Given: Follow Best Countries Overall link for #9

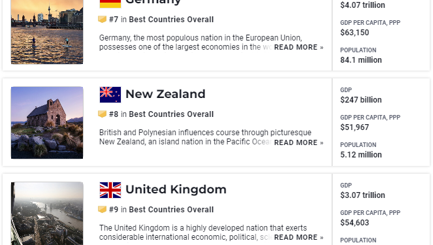Looking at the screenshot, I should click(x=171, y=209).
